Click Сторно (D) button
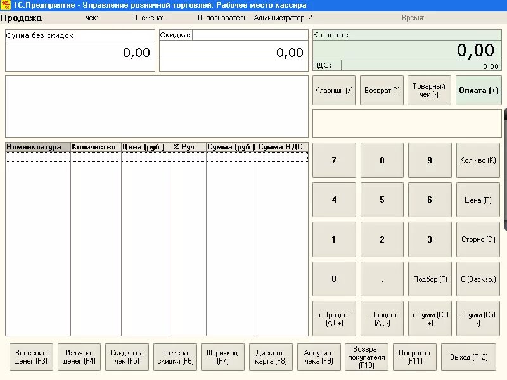The image size is (507, 380). (478, 239)
